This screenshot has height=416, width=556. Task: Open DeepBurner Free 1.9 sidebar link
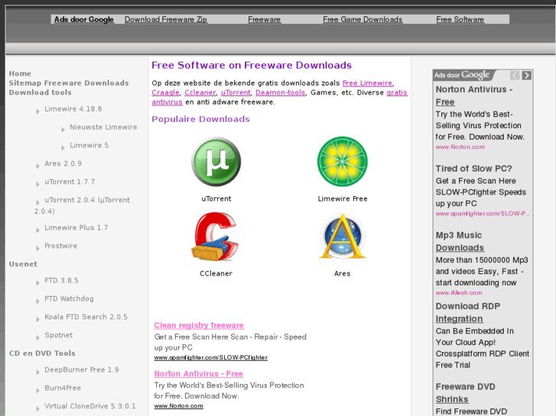(82, 370)
